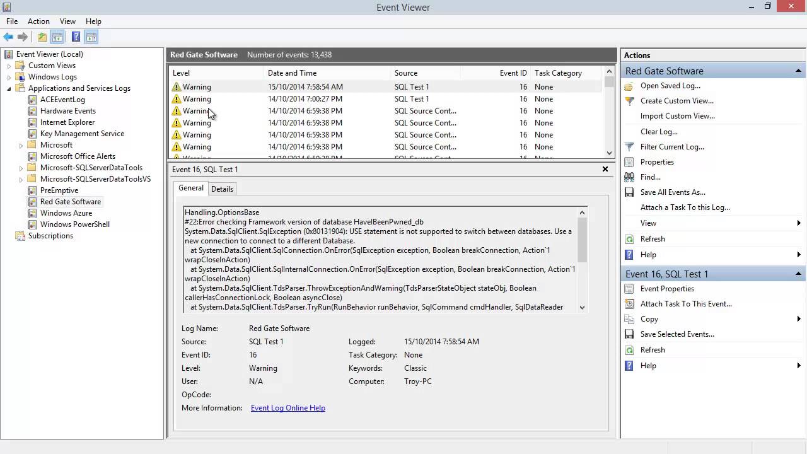Click the funnel icon beside Filter Current Log

coord(629,147)
